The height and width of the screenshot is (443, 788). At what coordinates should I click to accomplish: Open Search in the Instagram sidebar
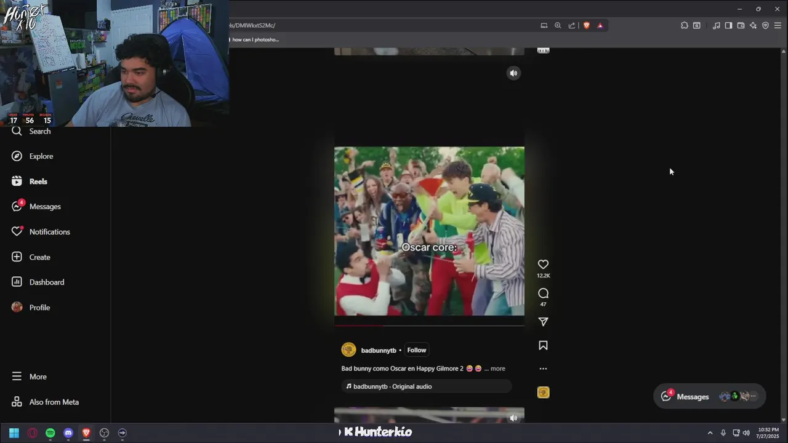[31, 131]
